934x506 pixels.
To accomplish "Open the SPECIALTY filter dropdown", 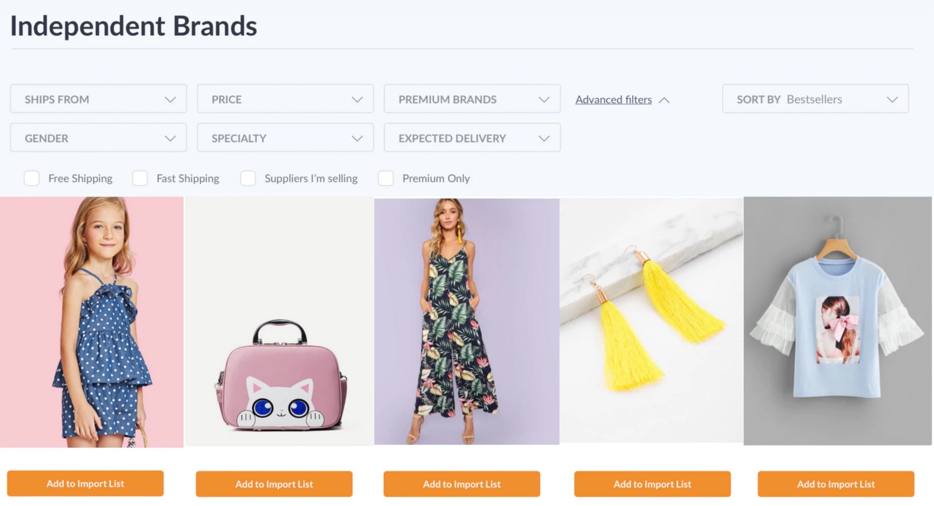I will pos(285,138).
